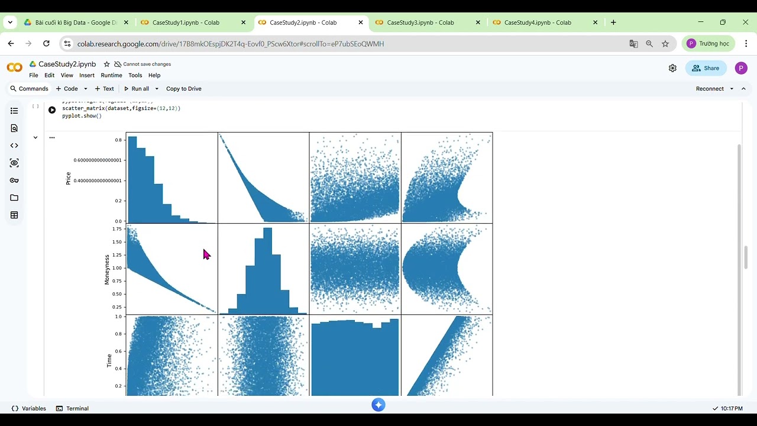This screenshot has width=757, height=426.
Task: Open Chrome three-dot menu
Action: point(746,43)
